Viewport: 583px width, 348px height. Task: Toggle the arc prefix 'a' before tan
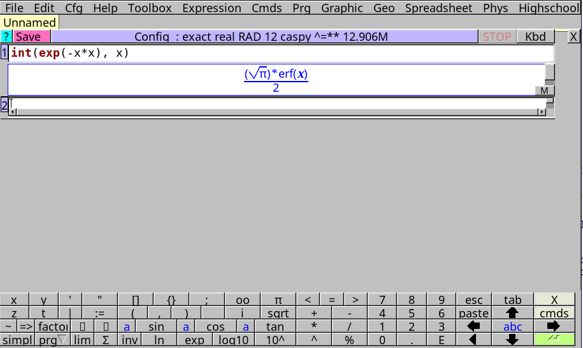[245, 326]
